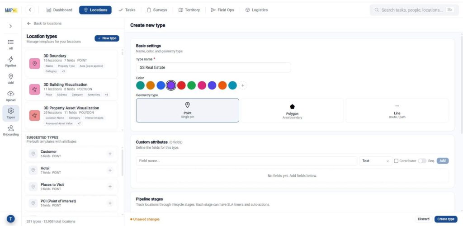Viewport: 463px width, 226px height.
Task: Check the Contributor checkbox
Action: 396,161
